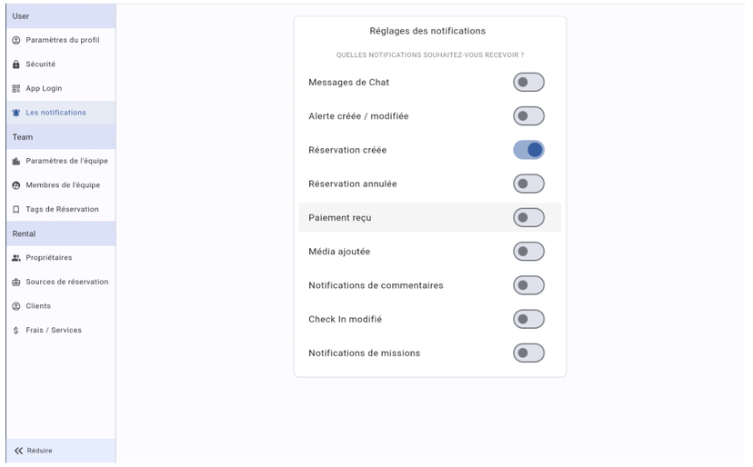753x467 pixels.
Task: Collapse the sidebar with the Réduire chevrons
Action: [x=19, y=451]
